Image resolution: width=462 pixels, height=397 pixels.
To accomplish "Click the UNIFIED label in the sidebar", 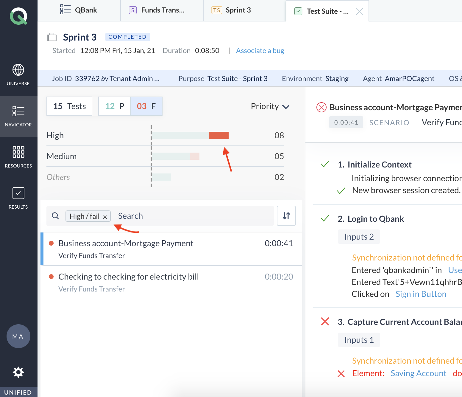I will pos(18,392).
